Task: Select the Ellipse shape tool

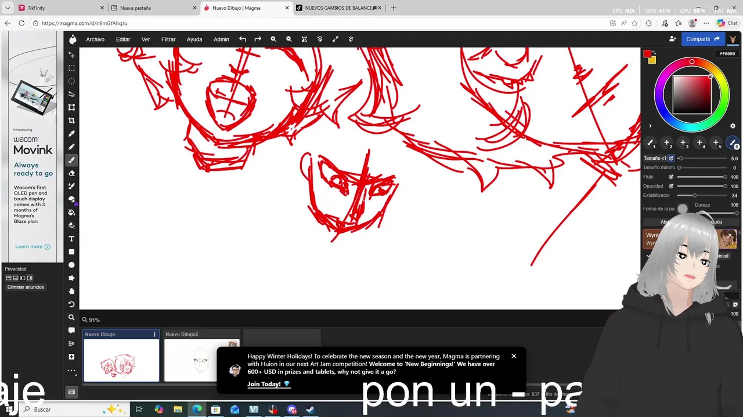Action: [x=72, y=265]
